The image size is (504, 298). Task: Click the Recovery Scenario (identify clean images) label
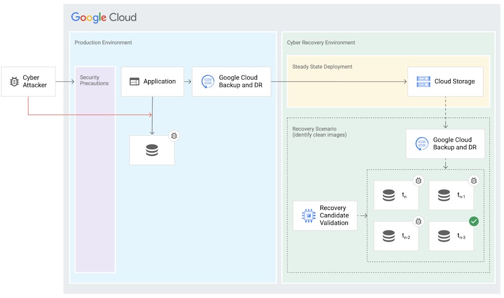point(319,132)
